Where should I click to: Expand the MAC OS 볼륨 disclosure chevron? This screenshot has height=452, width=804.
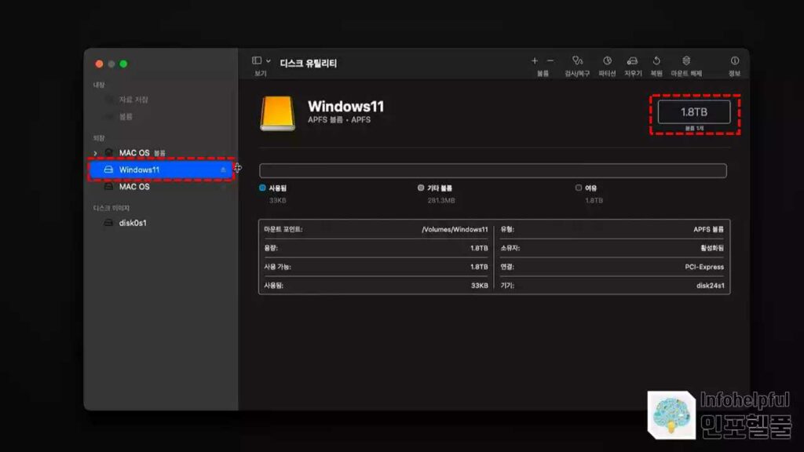tap(95, 153)
